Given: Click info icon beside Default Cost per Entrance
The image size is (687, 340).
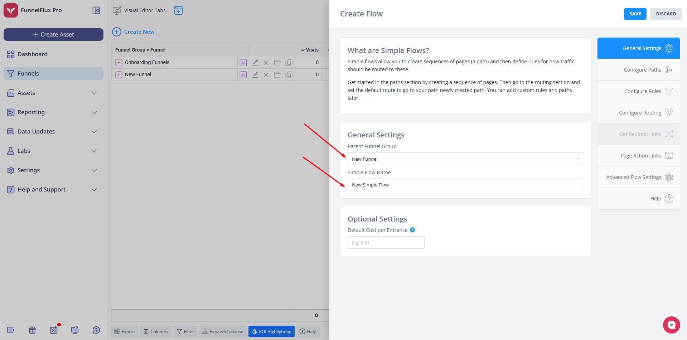Looking at the screenshot, I should (412, 230).
